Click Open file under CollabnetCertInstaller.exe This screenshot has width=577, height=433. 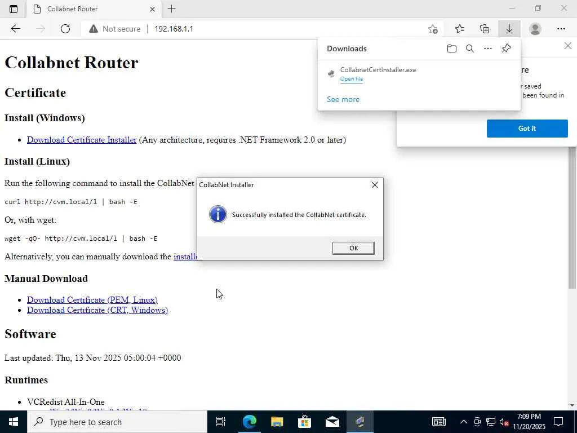tap(352, 79)
